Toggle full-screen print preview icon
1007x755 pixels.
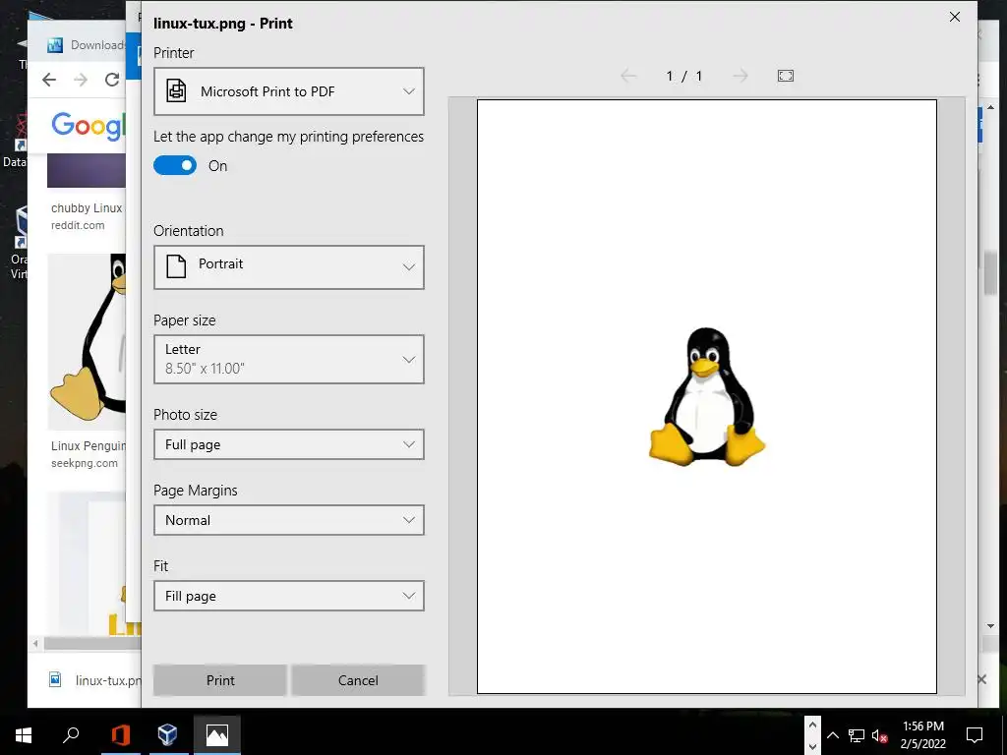(786, 76)
